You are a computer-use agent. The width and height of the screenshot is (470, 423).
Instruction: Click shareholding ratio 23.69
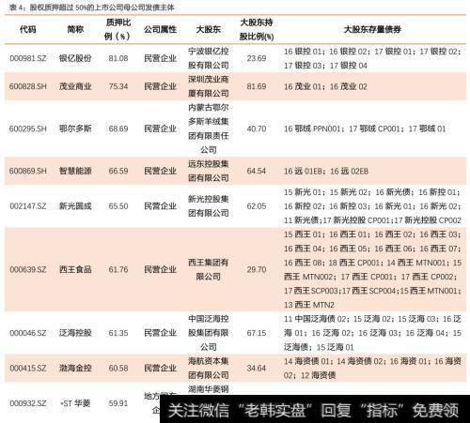point(257,58)
